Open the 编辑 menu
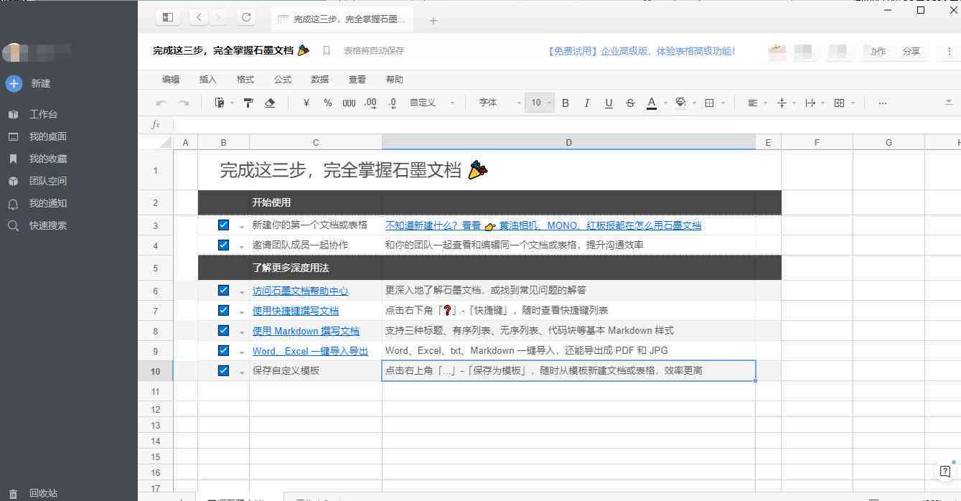This screenshot has height=501, width=961. pyautogui.click(x=171, y=80)
